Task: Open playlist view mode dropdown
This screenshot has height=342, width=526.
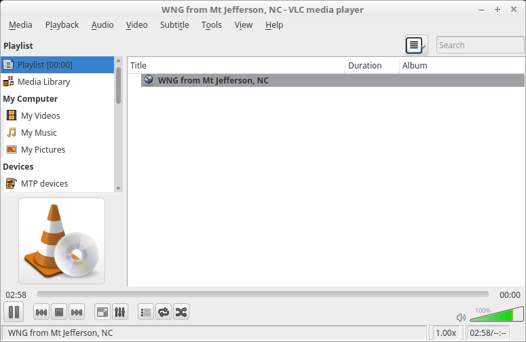Action: 416,45
